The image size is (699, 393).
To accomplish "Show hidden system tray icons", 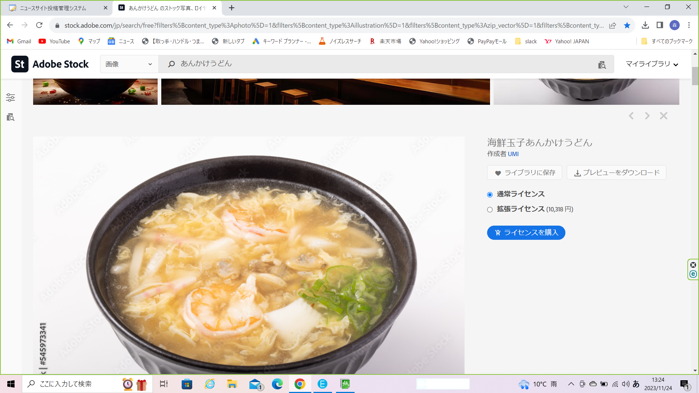I will coord(571,384).
